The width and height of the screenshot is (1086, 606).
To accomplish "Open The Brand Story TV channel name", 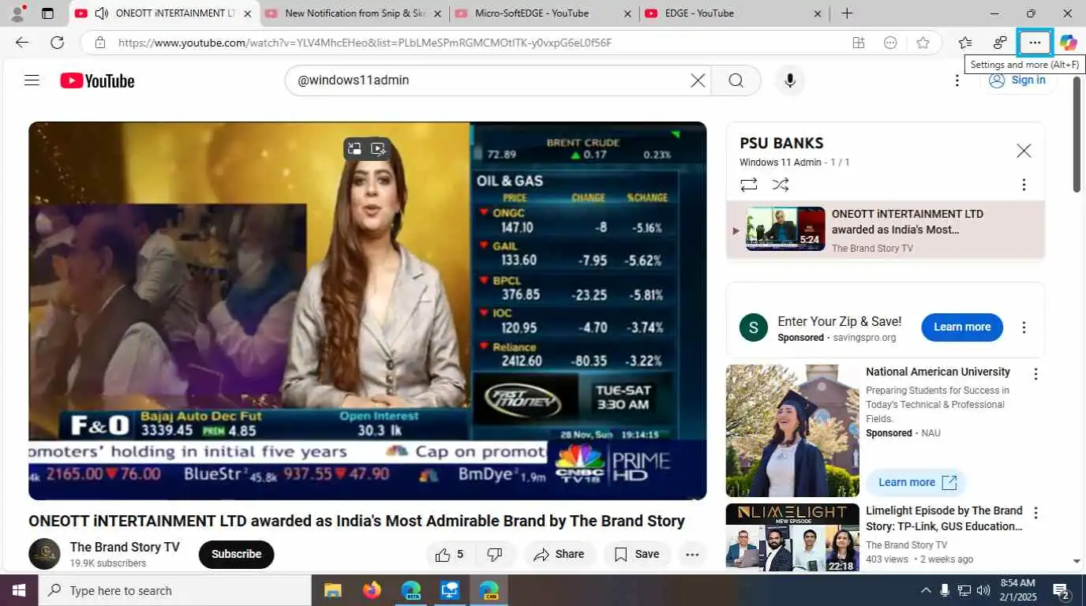I will point(125,547).
